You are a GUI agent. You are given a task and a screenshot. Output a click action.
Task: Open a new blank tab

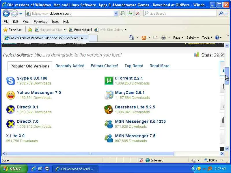pyautogui.click(x=93, y=38)
